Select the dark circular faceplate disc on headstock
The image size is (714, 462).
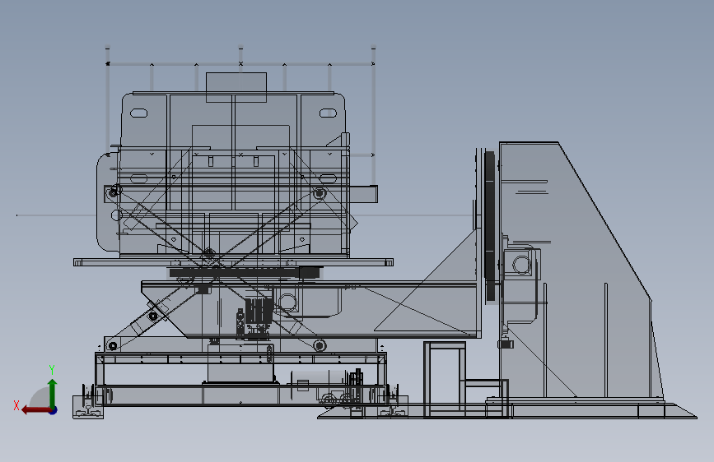tap(490, 226)
